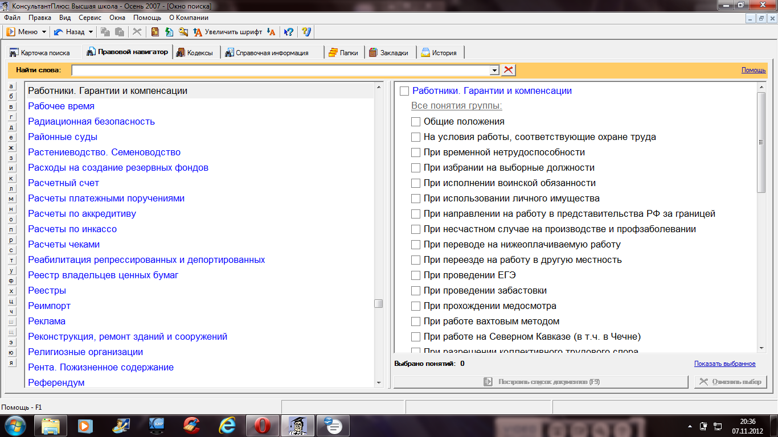Click left list scroll-down arrow

pos(379,384)
